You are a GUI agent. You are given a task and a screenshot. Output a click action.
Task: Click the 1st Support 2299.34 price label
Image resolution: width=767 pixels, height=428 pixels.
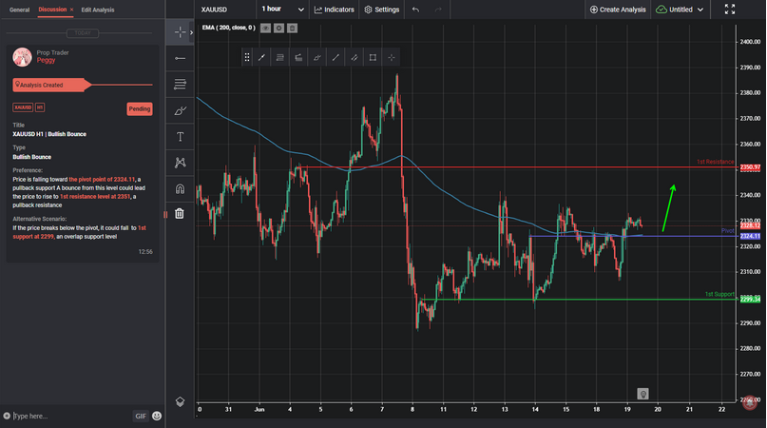750,300
